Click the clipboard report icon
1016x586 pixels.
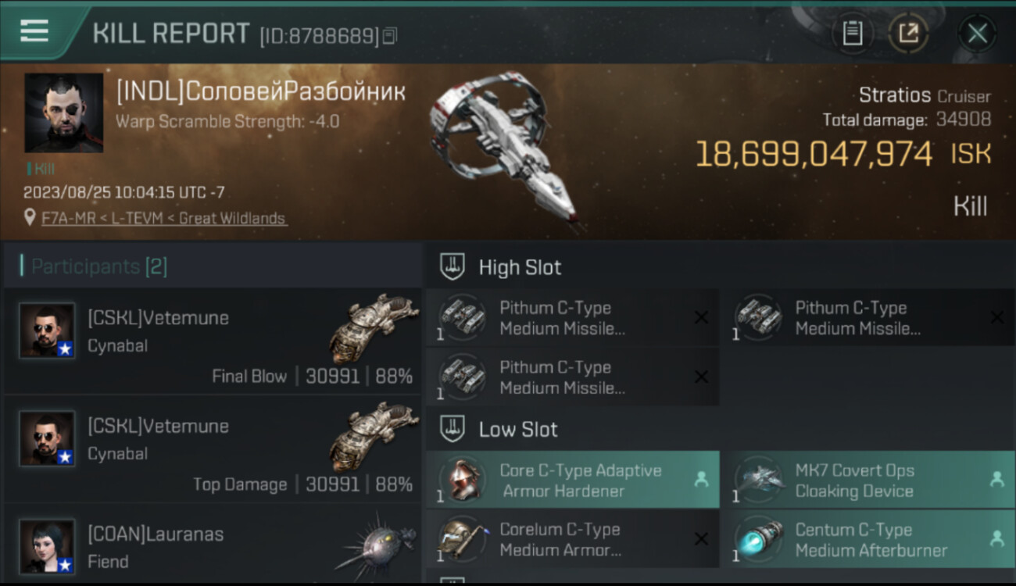(x=853, y=33)
